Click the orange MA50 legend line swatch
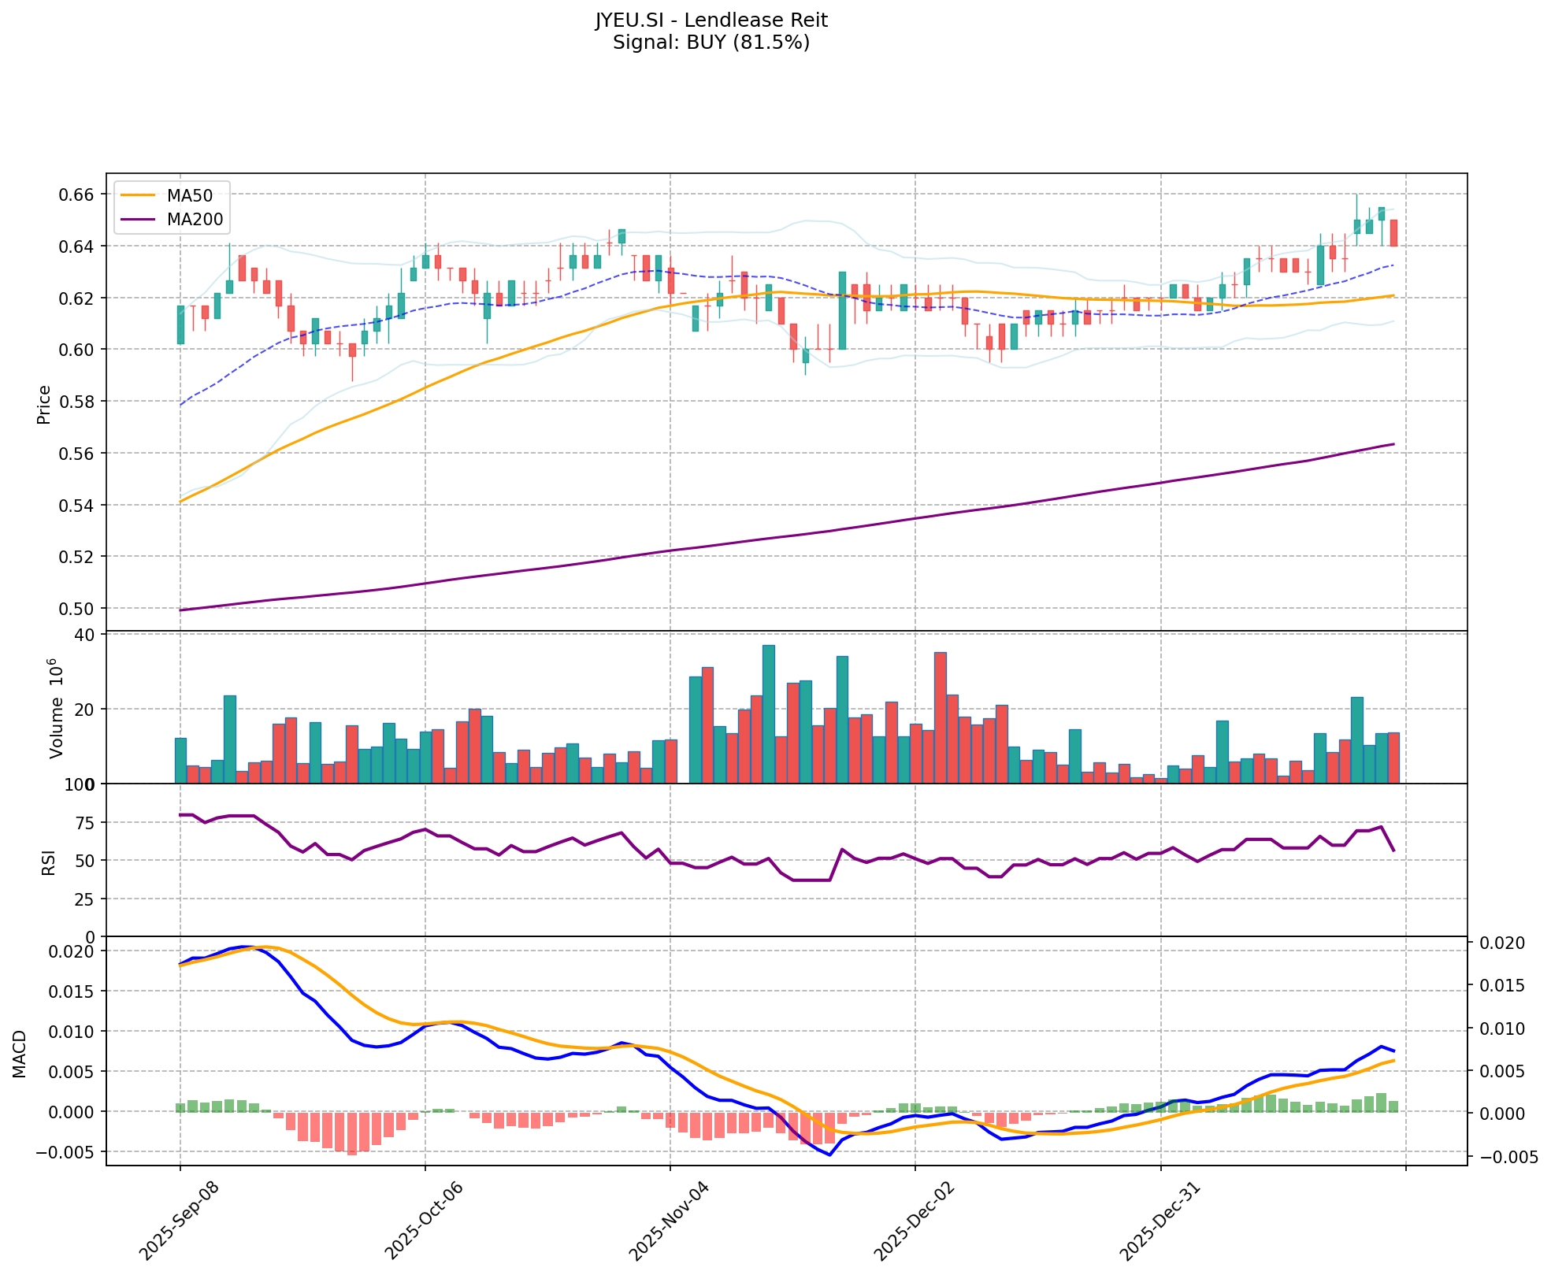The height and width of the screenshot is (1275, 1551). 138,195
